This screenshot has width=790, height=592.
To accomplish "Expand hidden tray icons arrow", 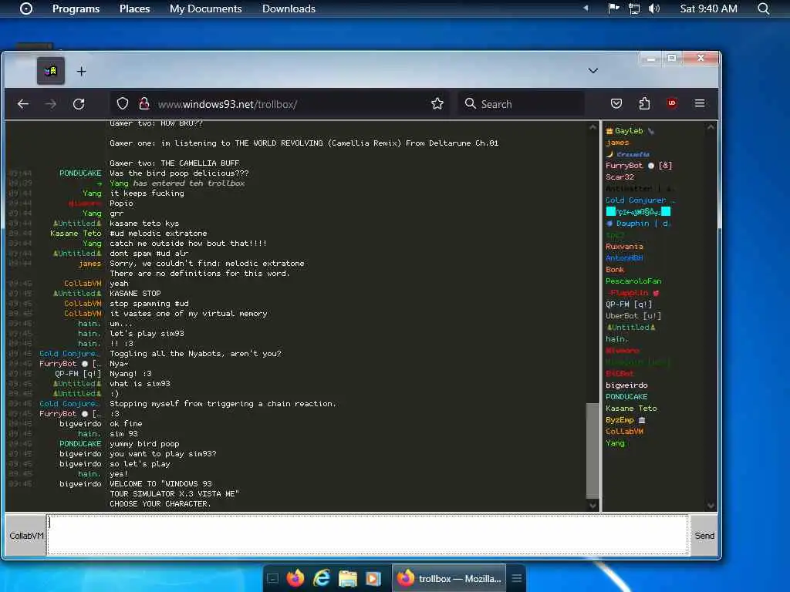I will click(586, 8).
